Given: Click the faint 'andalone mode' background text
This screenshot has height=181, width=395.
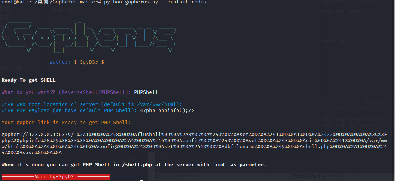Looking at the screenshot, I should (x=340, y=11).
